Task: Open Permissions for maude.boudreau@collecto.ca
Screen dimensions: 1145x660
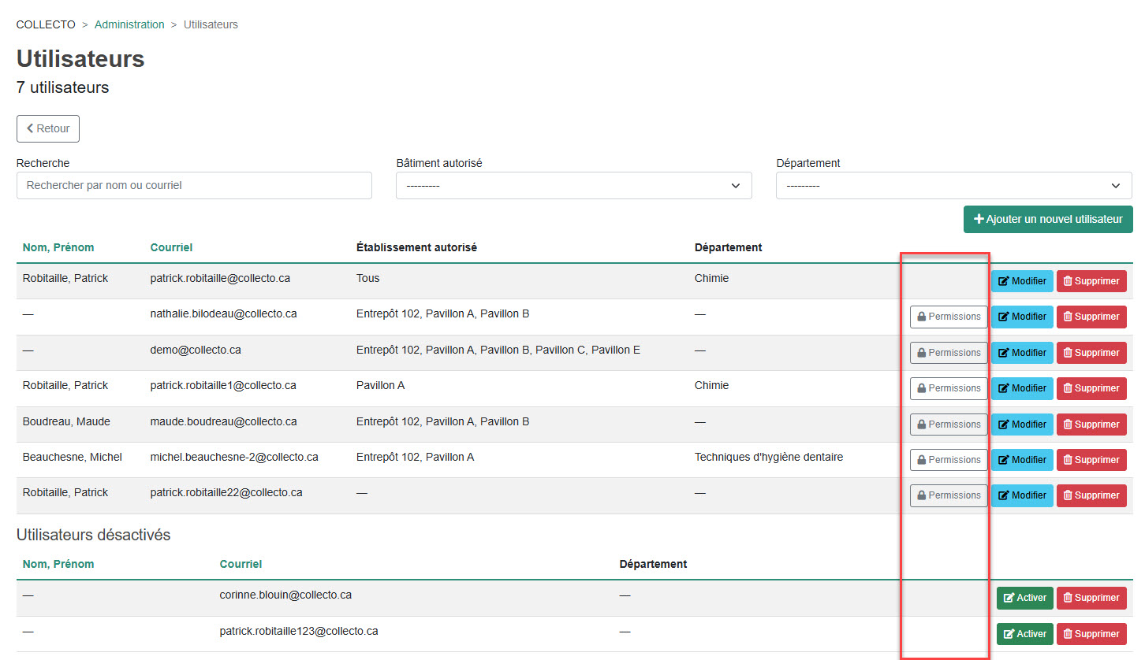Action: (x=949, y=425)
